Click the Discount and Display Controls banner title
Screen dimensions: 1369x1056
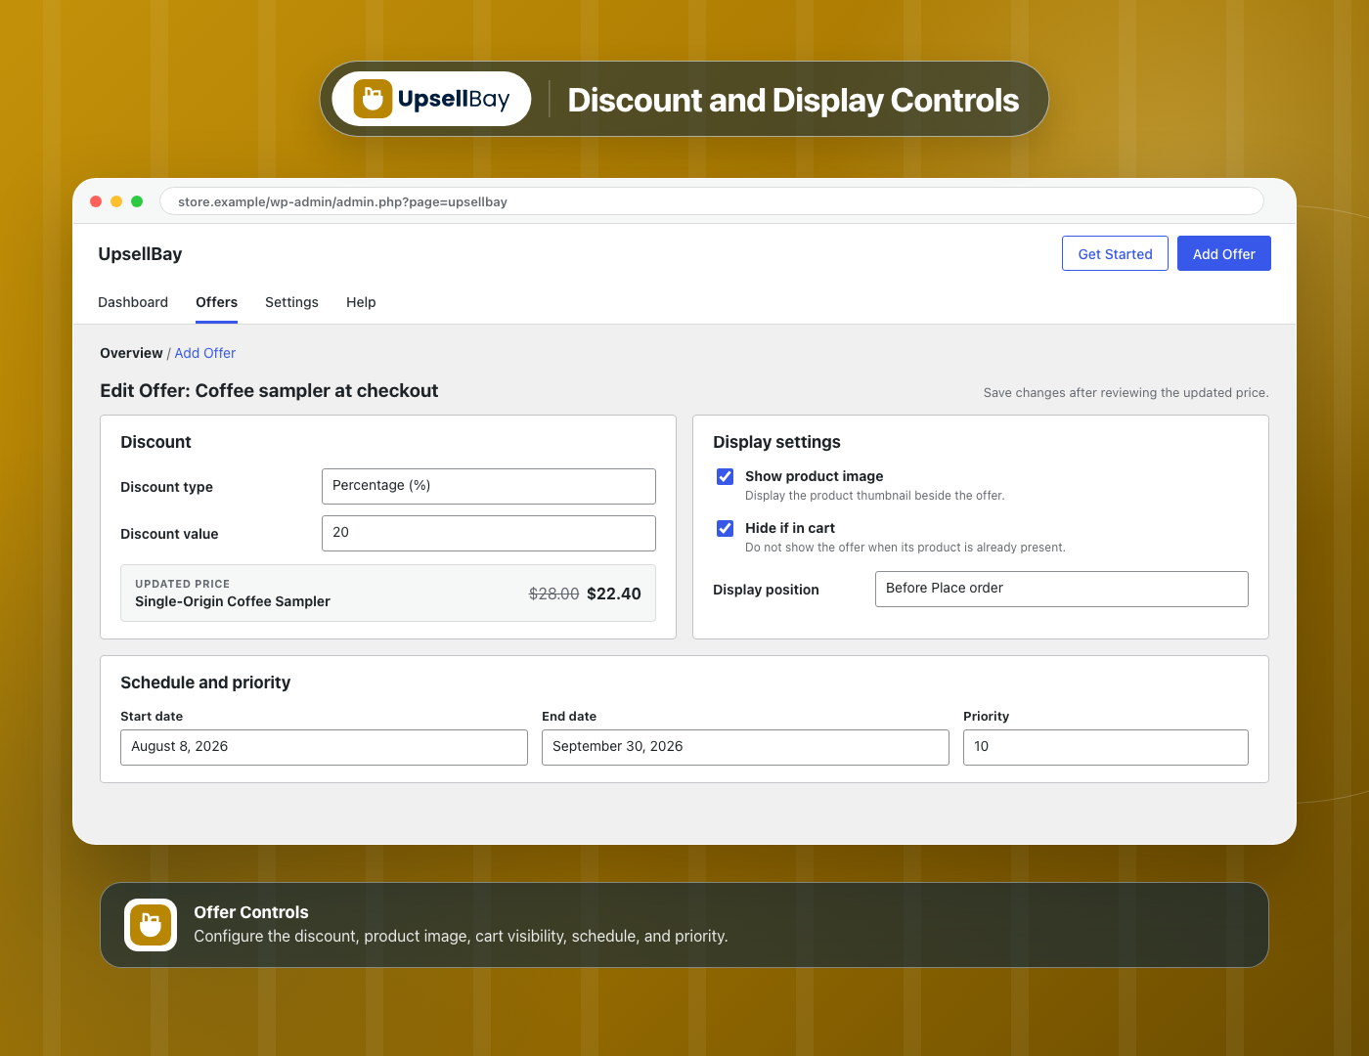(793, 100)
